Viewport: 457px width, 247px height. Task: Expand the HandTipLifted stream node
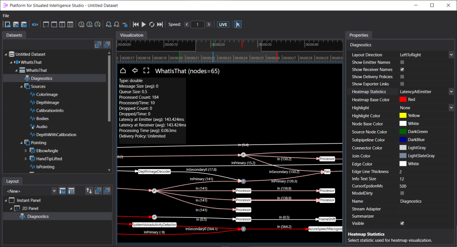coord(26,159)
